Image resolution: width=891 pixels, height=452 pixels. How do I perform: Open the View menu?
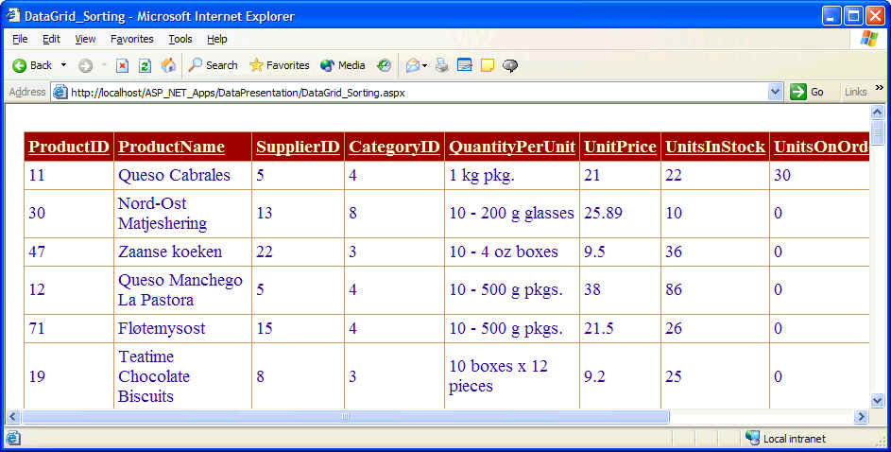[85, 39]
